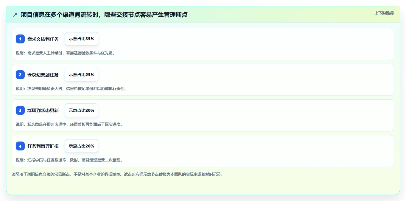Click the 示意占比35% pill

(x=81, y=39)
